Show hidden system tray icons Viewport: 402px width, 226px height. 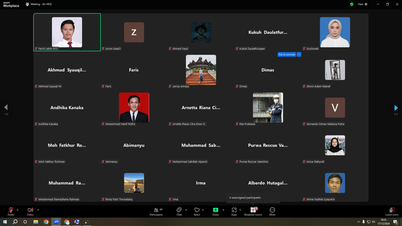click(x=359, y=222)
